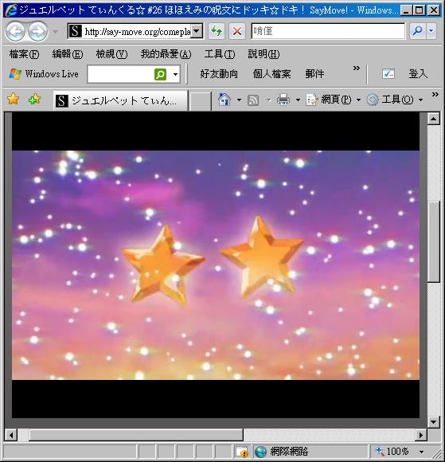445x462 pixels.
Task: Click the status bar security shield icon
Action: click(x=243, y=452)
